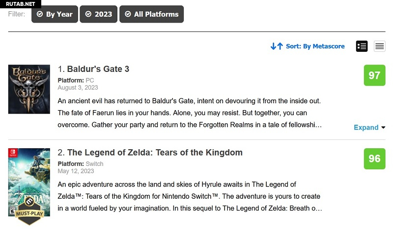This screenshot has width=393, height=229.
Task: Open the 2023 year filter dropdown
Action: point(98,14)
